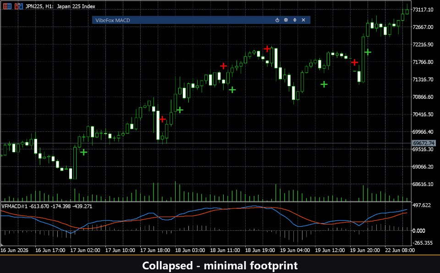Image resolution: width=440 pixels, height=273 pixels.
Task: Click the red grid icon at top-left
Action: tap(7, 6)
